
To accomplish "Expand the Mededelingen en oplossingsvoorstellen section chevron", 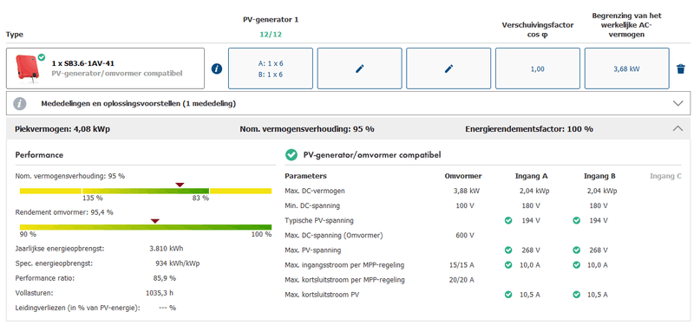I will (678, 103).
